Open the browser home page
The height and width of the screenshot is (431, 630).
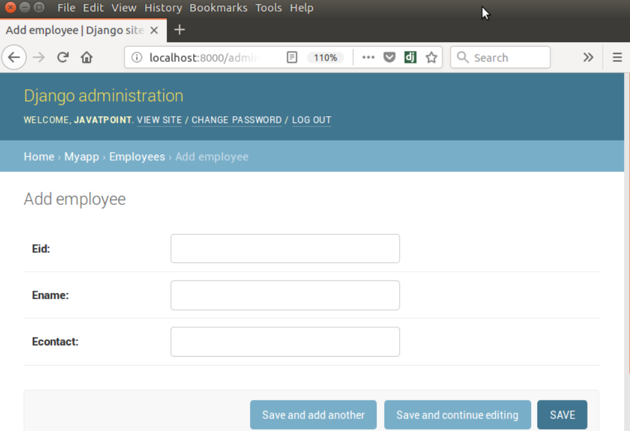86,58
